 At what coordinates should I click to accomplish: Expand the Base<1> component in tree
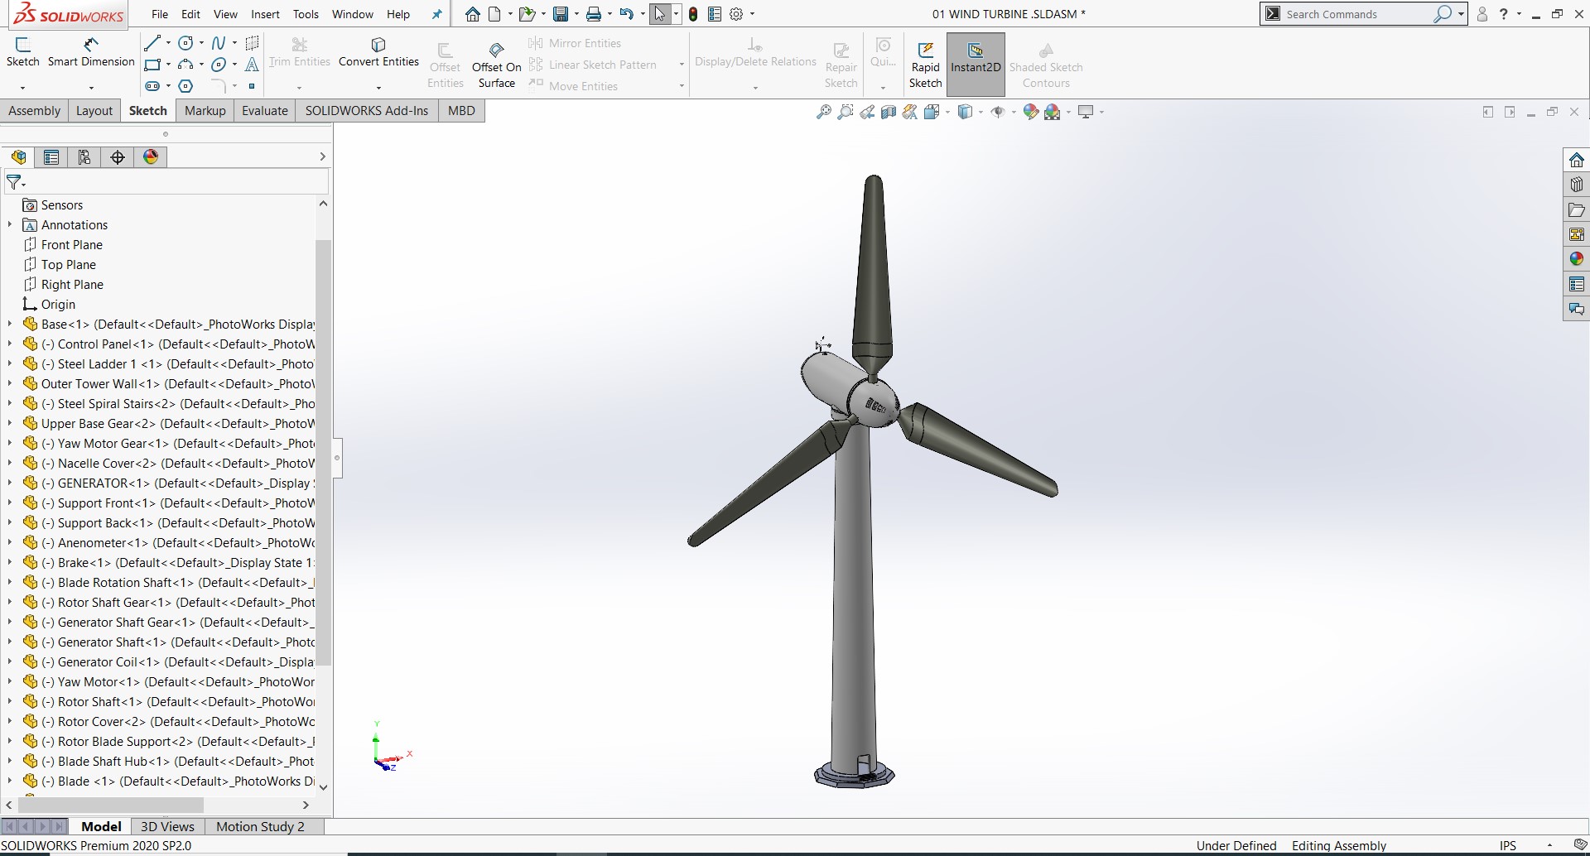point(10,325)
